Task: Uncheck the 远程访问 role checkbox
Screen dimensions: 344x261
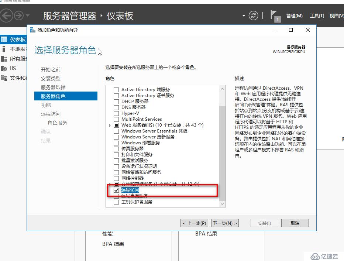Action: pyautogui.click(x=116, y=190)
